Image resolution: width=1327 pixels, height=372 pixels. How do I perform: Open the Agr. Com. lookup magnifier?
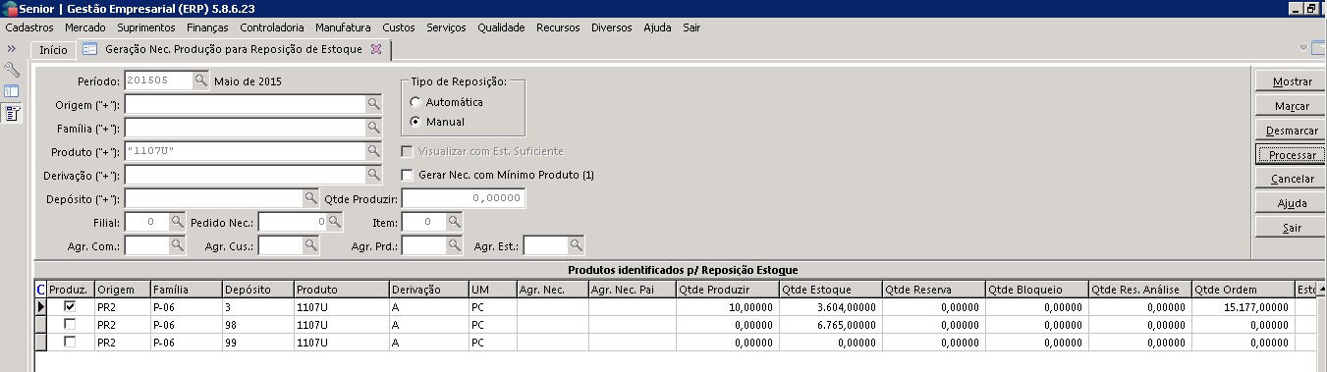pos(177,245)
